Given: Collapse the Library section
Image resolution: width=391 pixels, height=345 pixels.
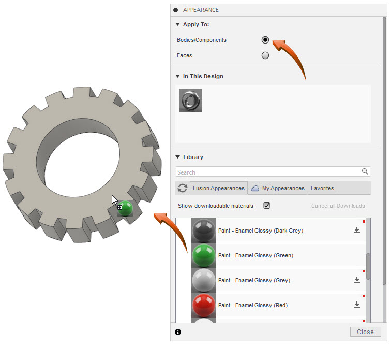Looking at the screenshot, I should tap(178, 157).
